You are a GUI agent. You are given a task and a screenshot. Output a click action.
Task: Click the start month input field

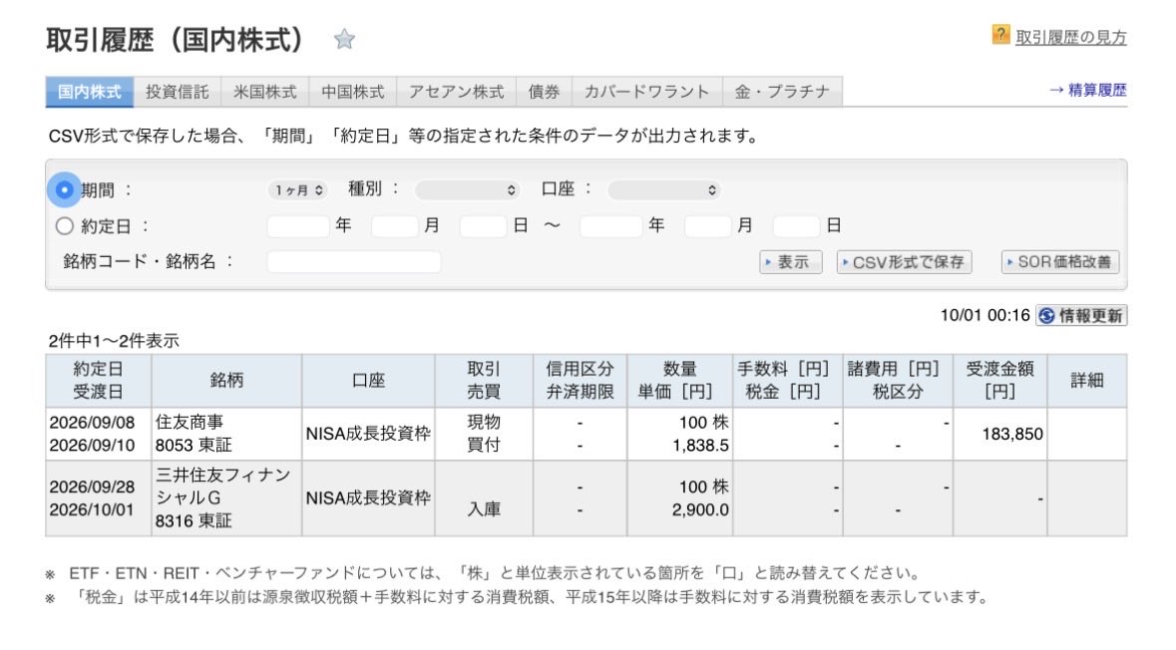coord(394,225)
